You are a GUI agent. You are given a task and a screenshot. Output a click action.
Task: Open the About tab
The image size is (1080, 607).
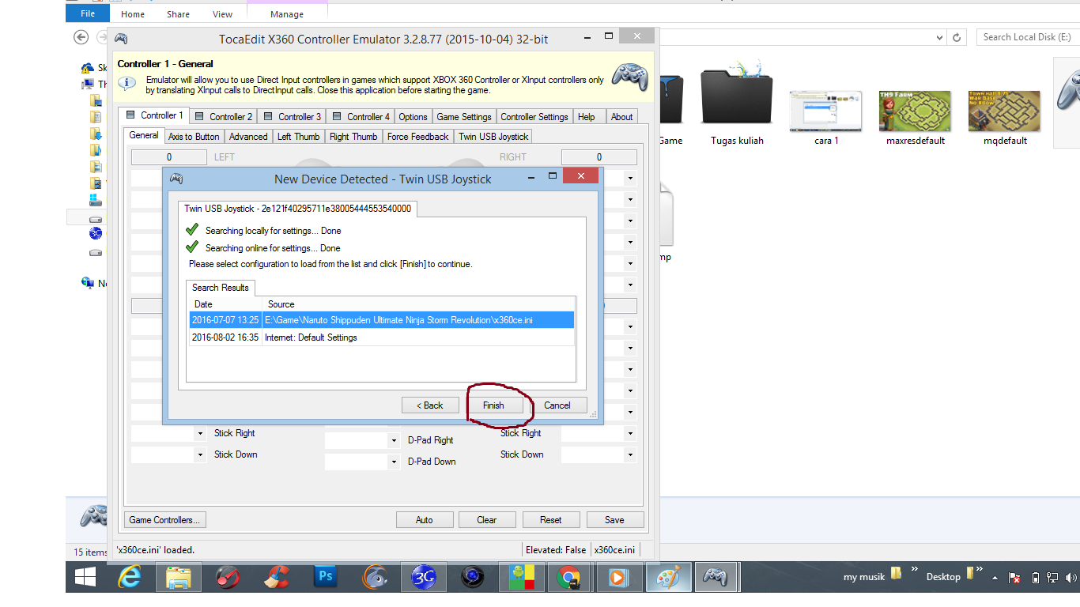[621, 116]
